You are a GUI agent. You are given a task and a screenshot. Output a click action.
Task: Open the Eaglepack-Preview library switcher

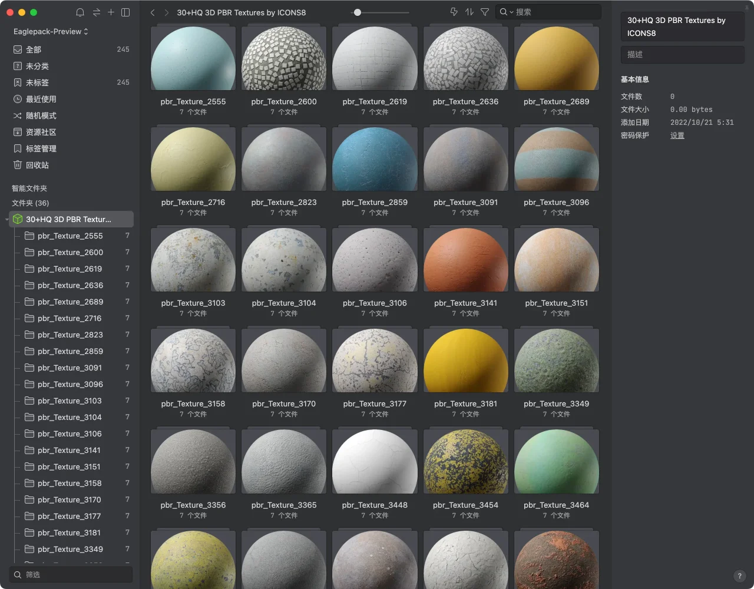(x=51, y=31)
